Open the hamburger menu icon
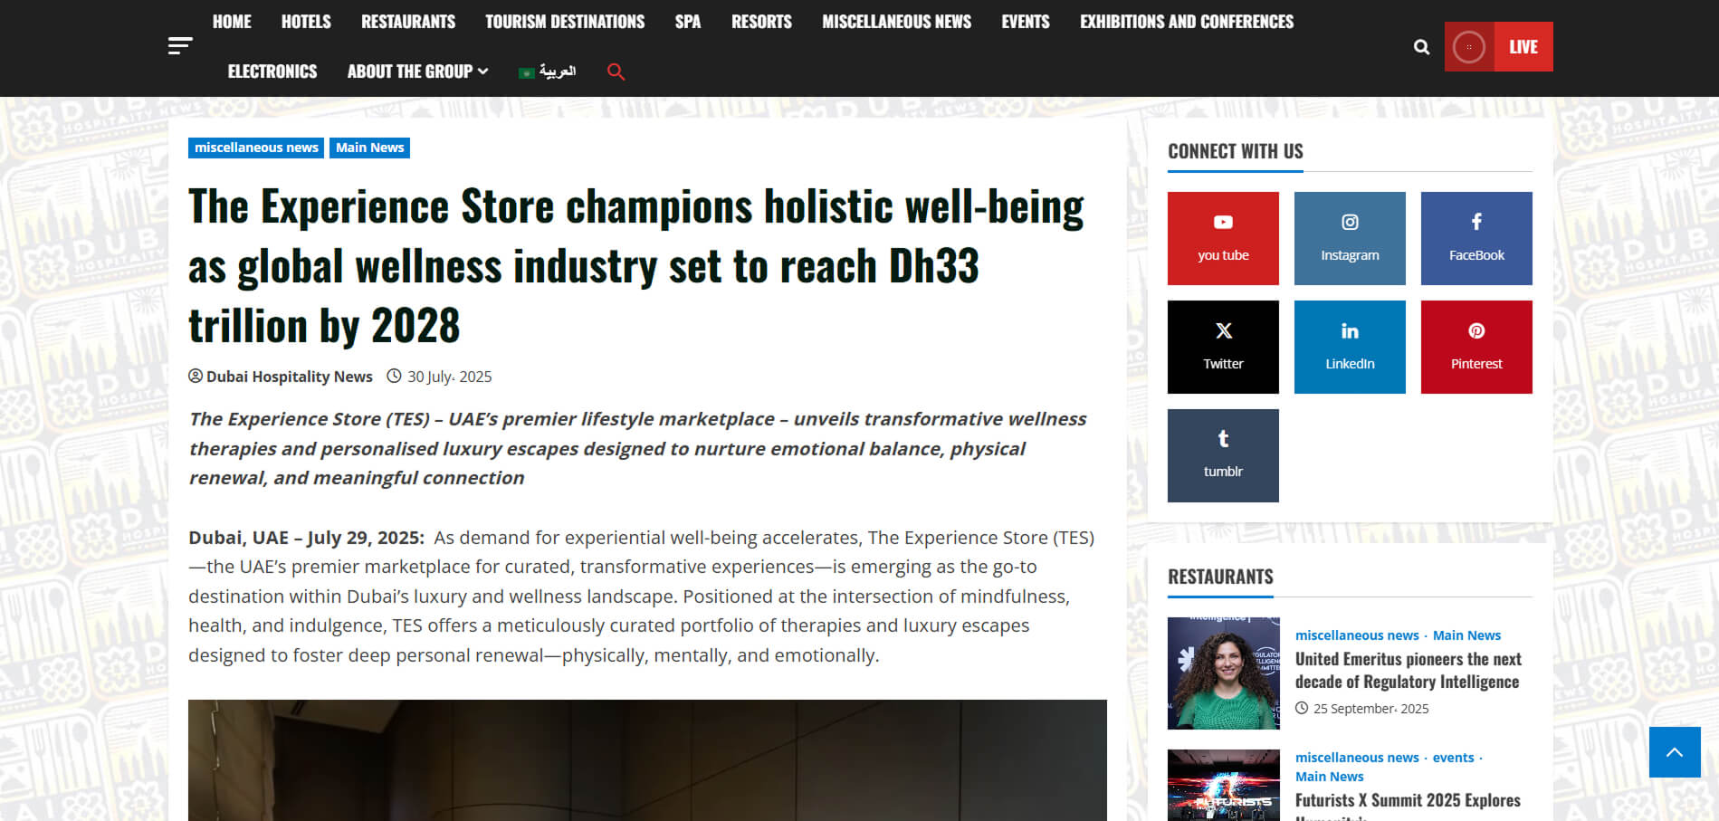The width and height of the screenshot is (1719, 821). coord(180,46)
